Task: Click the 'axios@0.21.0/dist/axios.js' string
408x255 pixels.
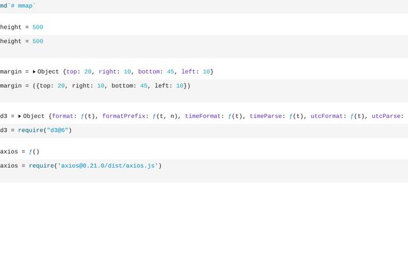Action: pyautogui.click(x=108, y=166)
